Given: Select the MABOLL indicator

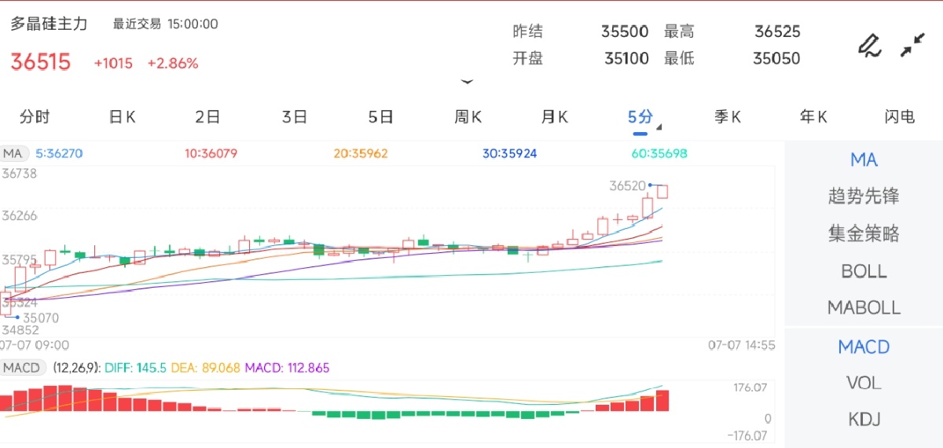Looking at the screenshot, I should click(864, 307).
